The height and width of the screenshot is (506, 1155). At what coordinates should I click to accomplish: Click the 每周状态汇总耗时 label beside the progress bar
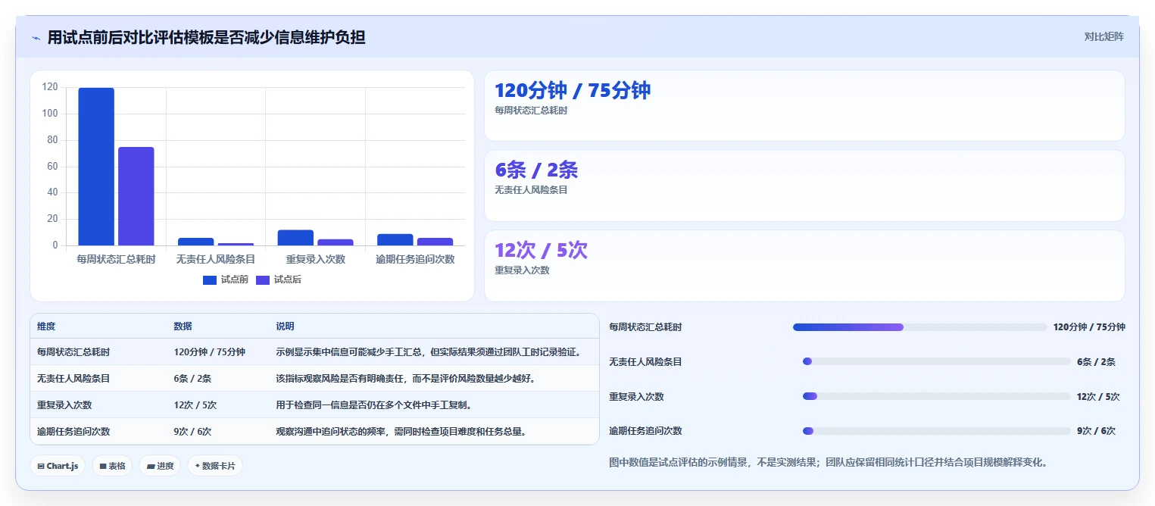645,327
